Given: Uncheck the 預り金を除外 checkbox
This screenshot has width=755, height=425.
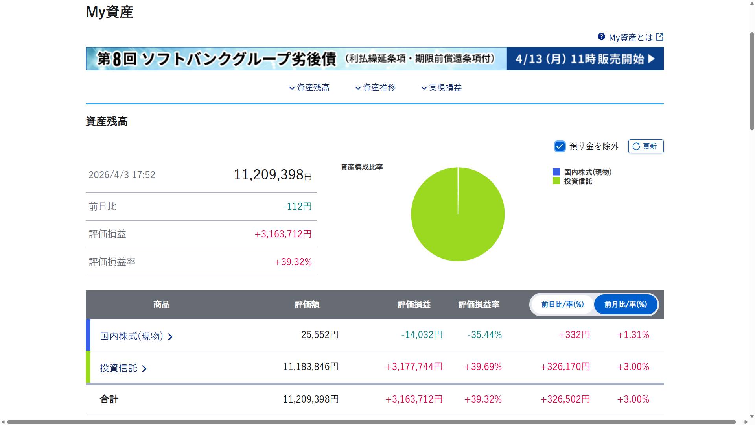Looking at the screenshot, I should pos(560,146).
